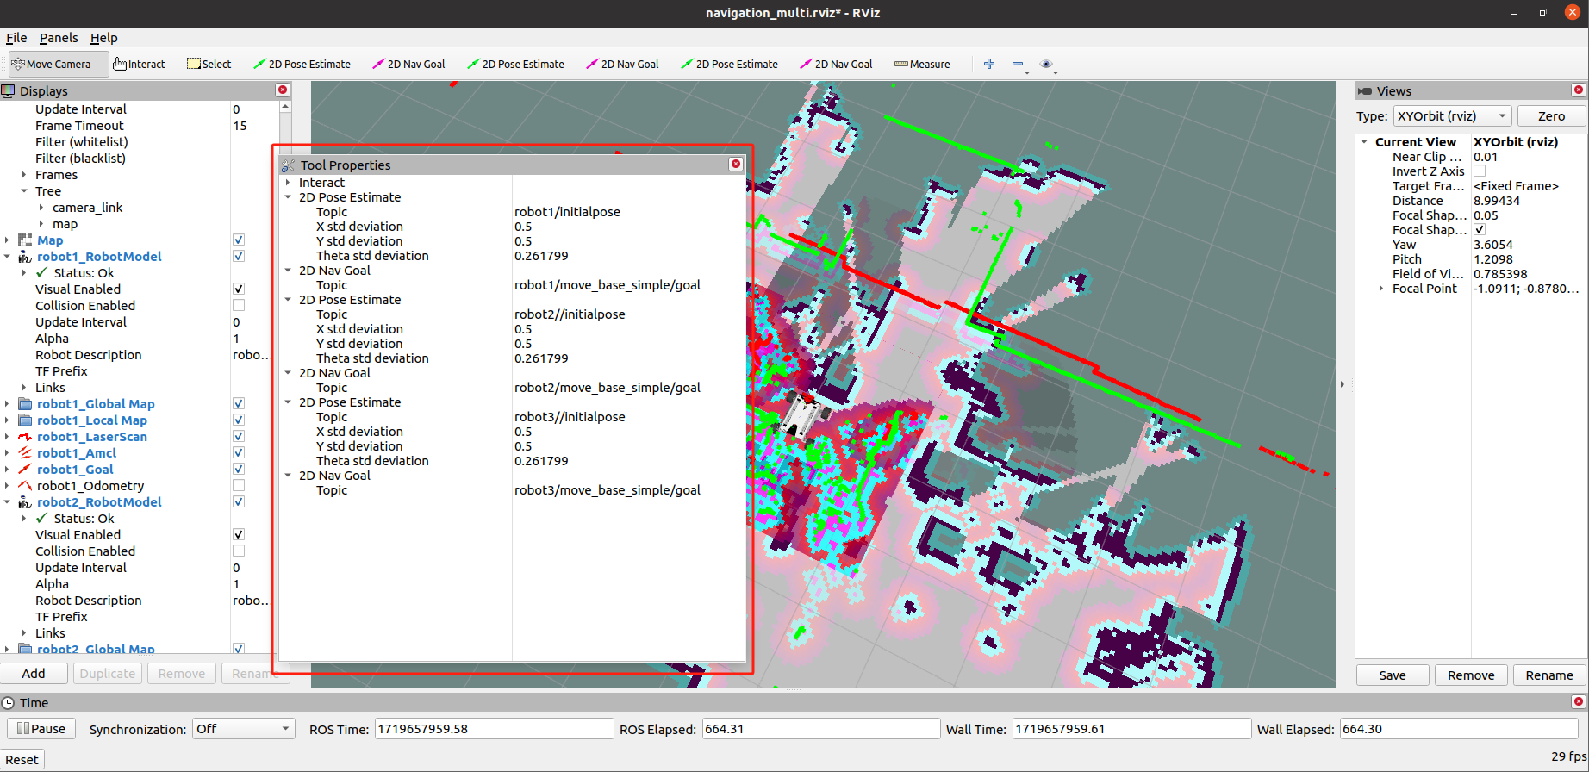Click the robot1_Goal arrow icon
This screenshot has width=1589, height=772.
25,469
